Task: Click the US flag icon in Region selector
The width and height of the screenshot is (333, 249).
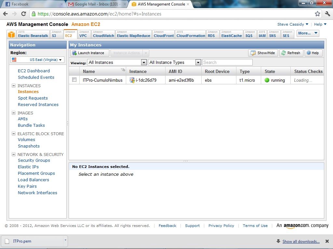Action: (x=14, y=60)
